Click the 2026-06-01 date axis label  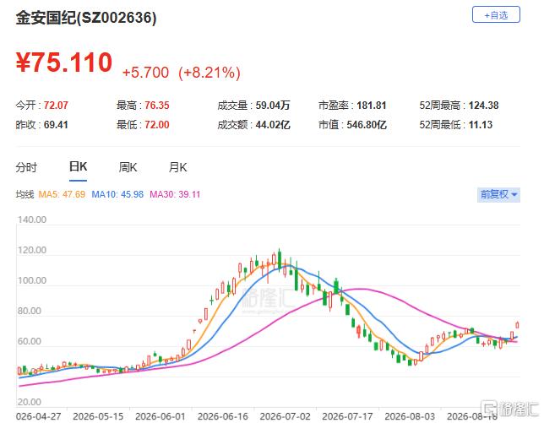pyautogui.click(x=160, y=416)
